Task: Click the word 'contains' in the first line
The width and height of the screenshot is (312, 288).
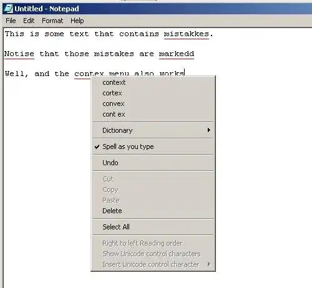Action: (x=139, y=34)
